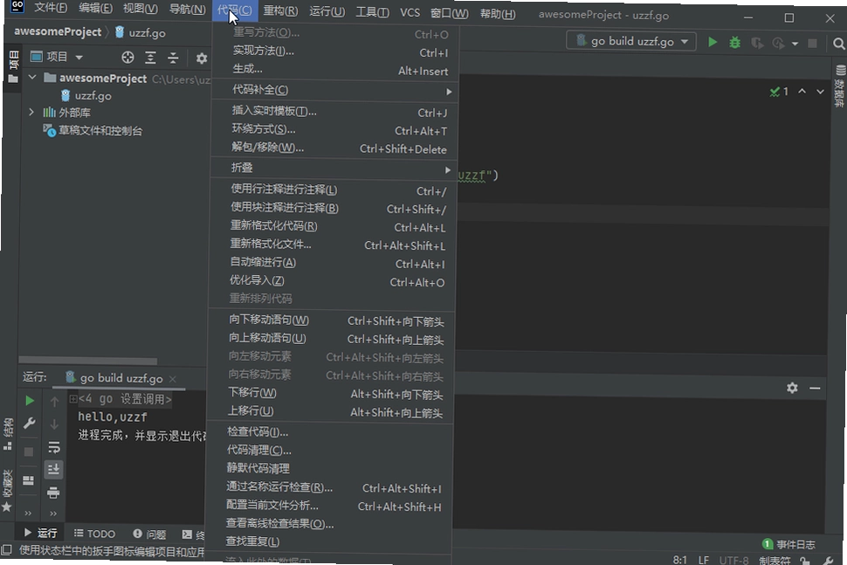Locate opened file in project tree
Image resolution: width=847 pixels, height=565 pixels.
click(127, 58)
